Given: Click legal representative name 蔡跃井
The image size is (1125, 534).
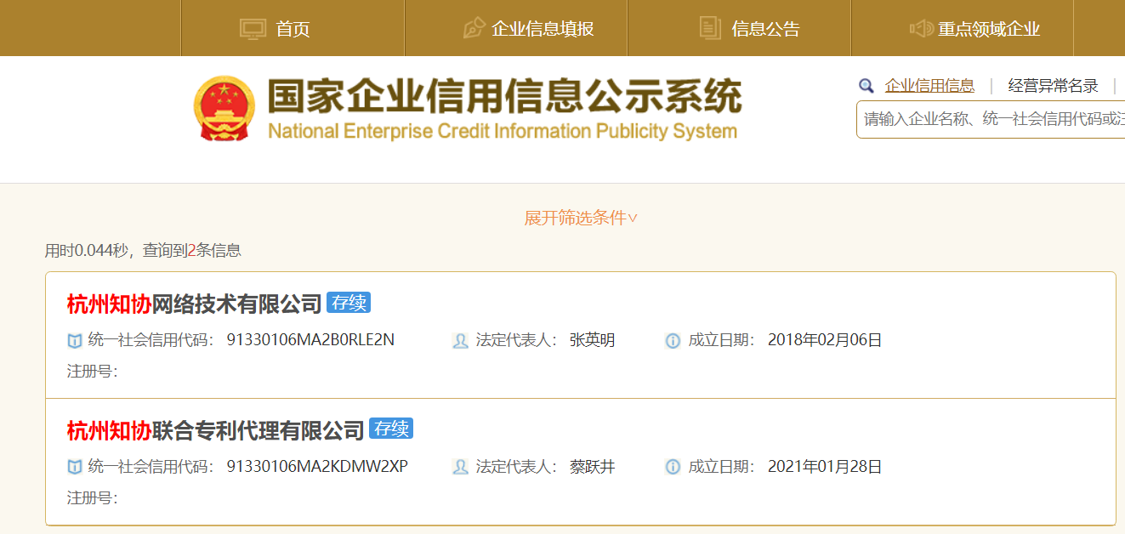Looking at the screenshot, I should 592,467.
